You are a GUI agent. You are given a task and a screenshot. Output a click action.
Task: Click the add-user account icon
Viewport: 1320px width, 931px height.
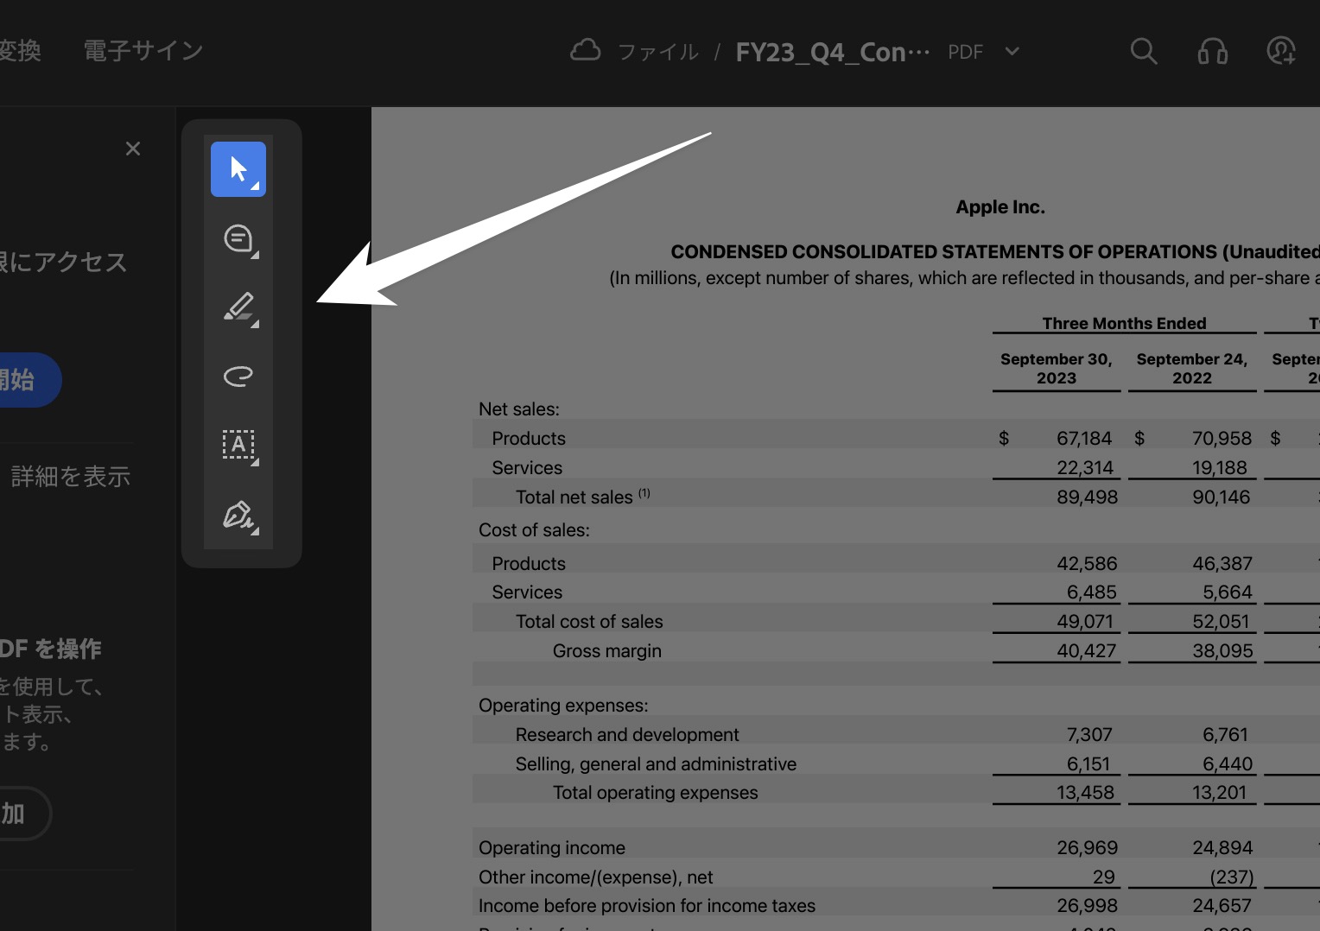coord(1281,51)
